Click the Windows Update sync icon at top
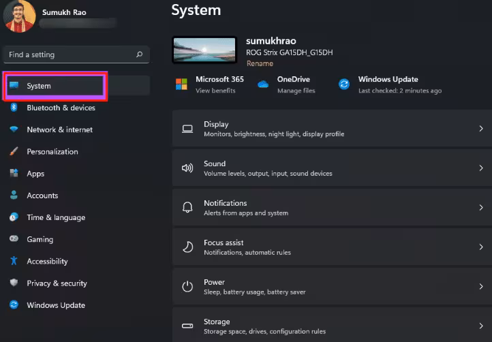 (x=344, y=84)
